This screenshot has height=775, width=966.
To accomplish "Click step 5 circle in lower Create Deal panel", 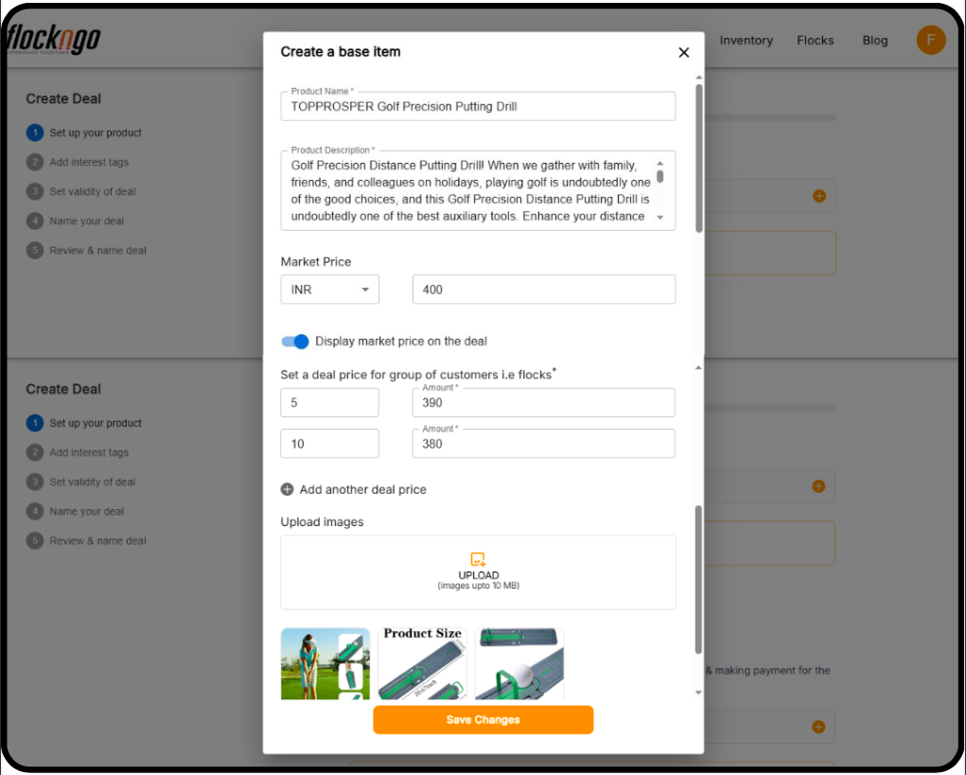I will tap(35, 541).
